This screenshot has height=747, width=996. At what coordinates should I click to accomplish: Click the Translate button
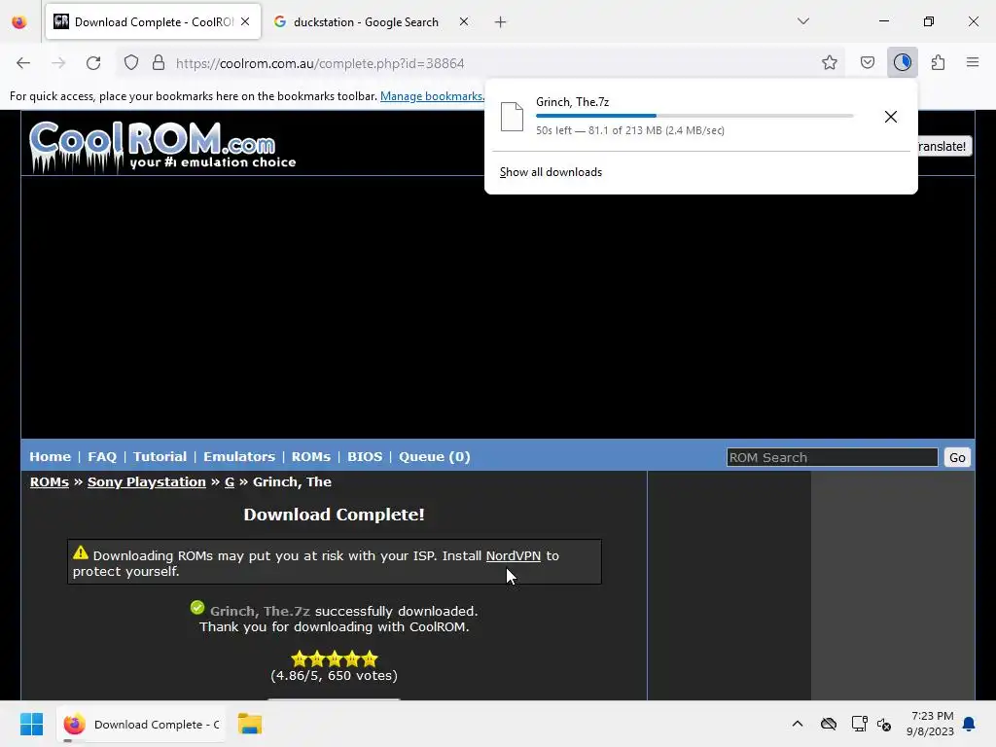(x=943, y=147)
